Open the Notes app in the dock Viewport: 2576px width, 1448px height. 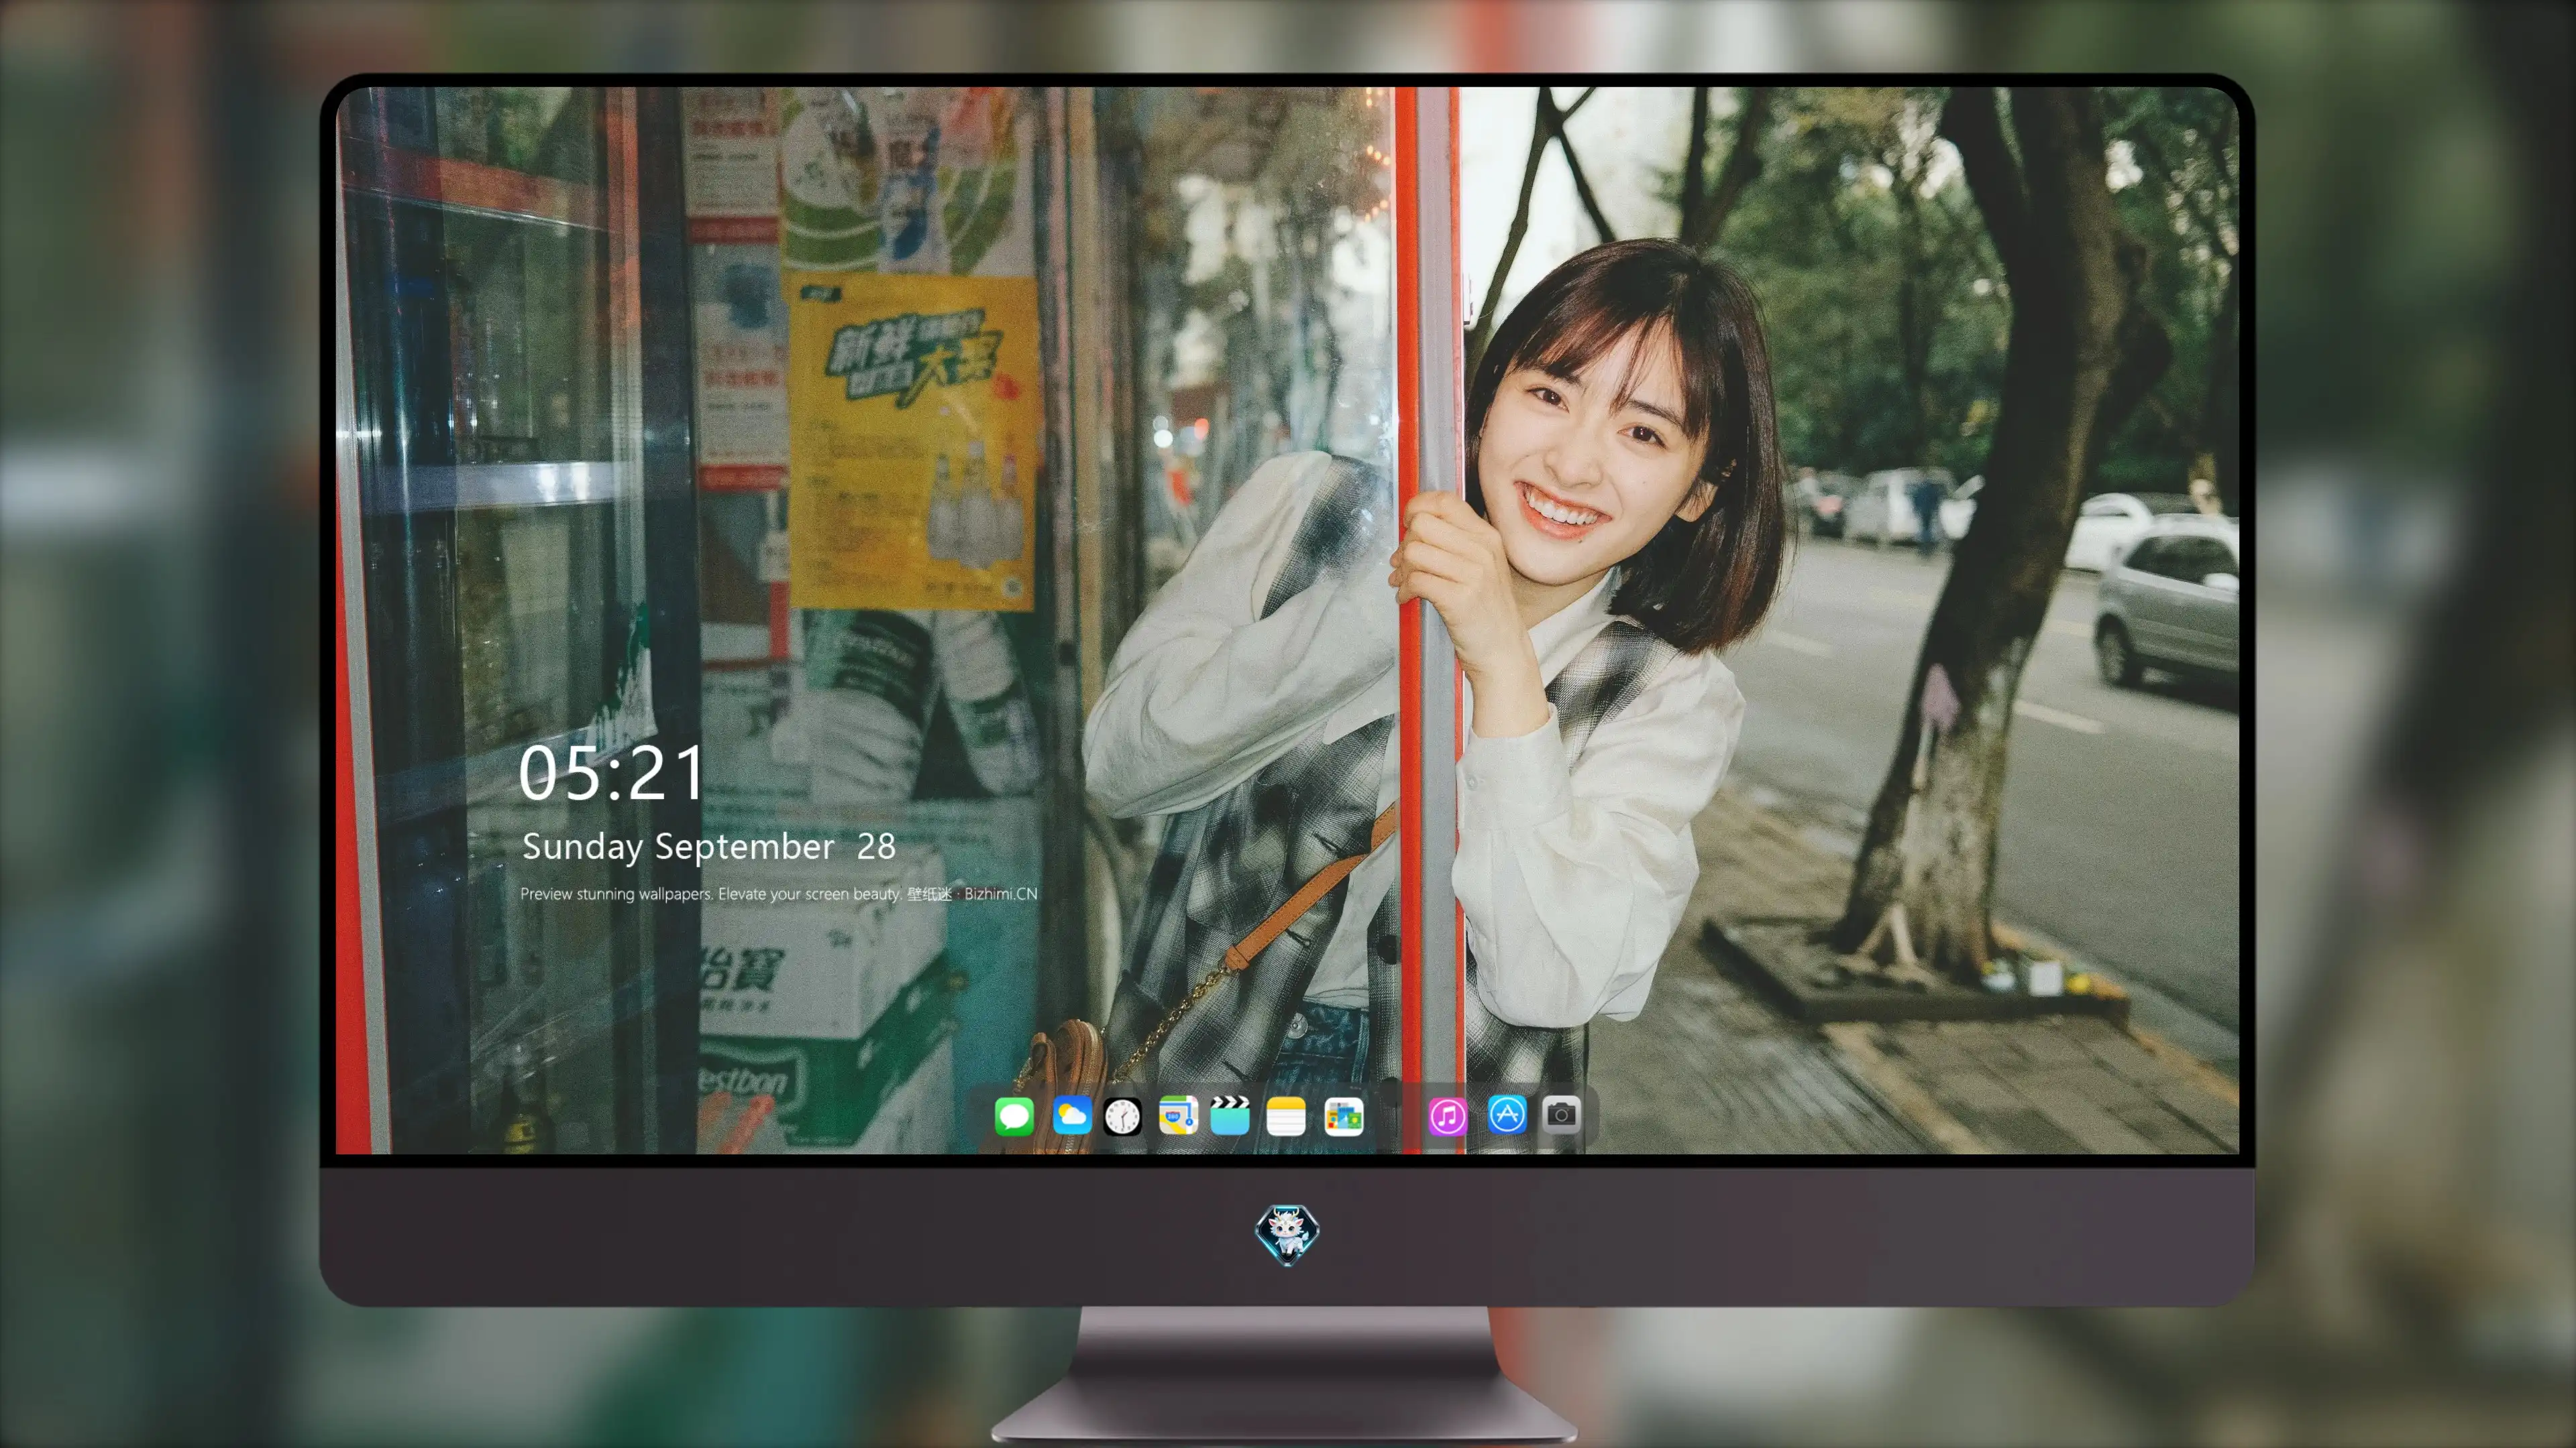[x=1286, y=1115]
